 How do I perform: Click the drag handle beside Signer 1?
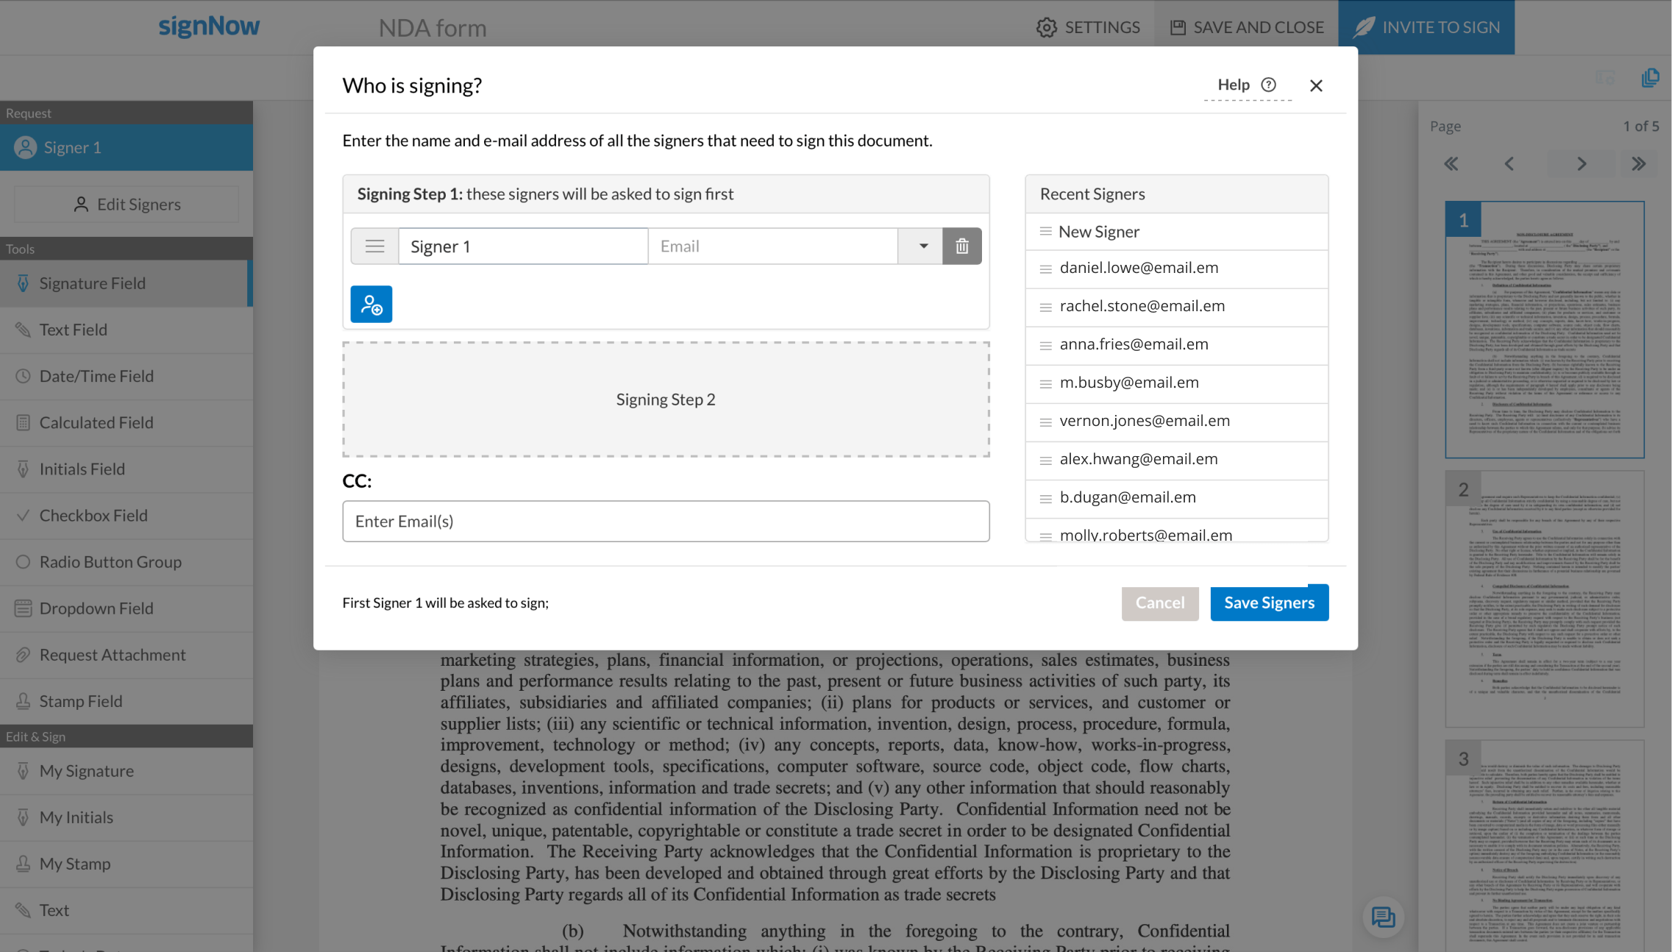pos(374,246)
